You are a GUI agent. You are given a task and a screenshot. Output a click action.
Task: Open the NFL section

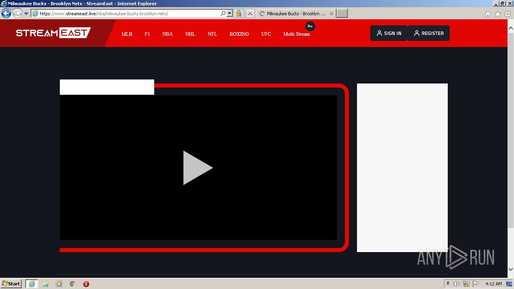point(212,34)
